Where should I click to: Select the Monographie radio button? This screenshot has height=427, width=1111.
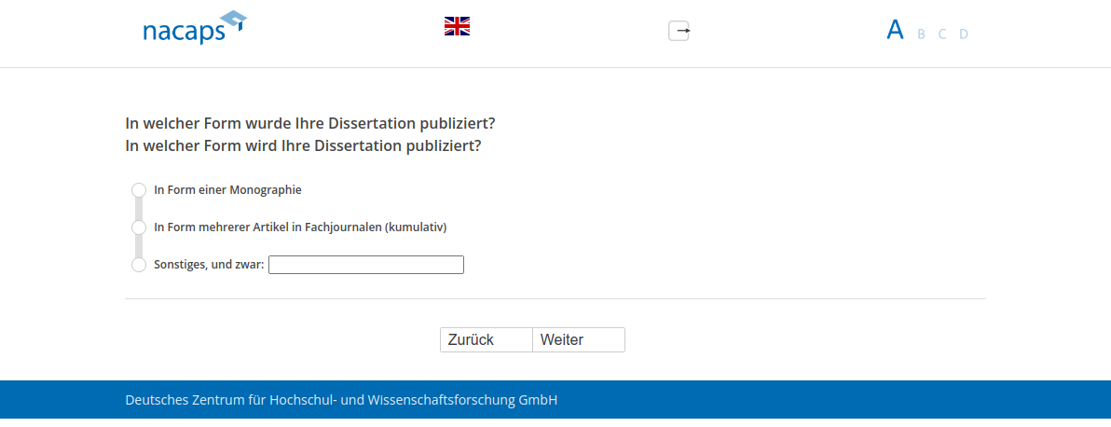139,190
